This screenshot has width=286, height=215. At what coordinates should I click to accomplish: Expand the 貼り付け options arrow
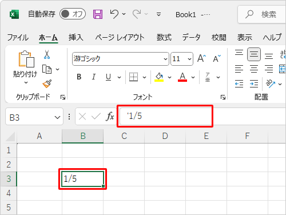pyautogui.click(x=26, y=82)
